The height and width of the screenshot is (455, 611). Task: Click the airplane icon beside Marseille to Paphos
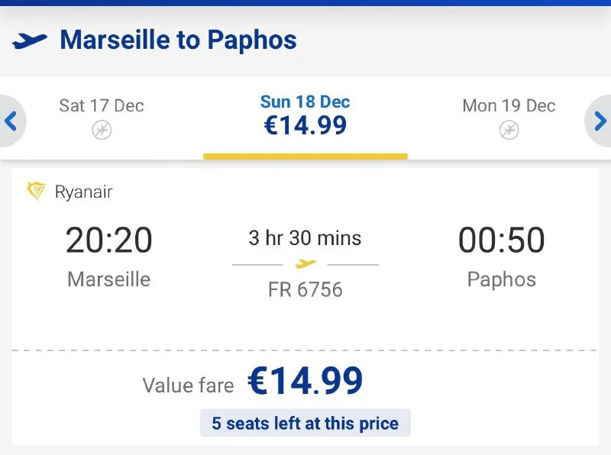point(30,40)
